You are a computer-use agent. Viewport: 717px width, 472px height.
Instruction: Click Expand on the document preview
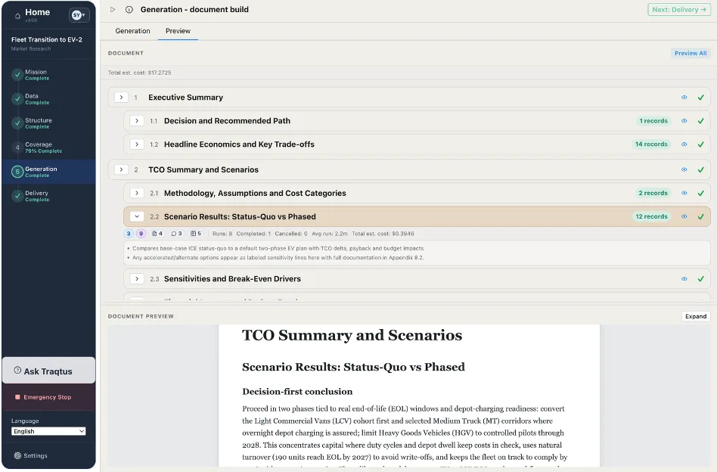[x=696, y=316]
